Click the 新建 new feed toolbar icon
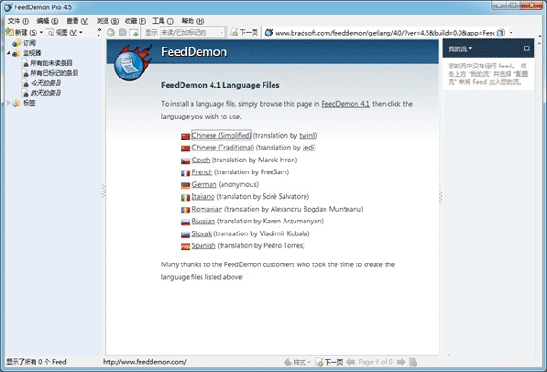 [10, 33]
